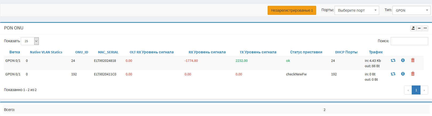Focus the Поиск search field
Screen dimensions: 432x116
(x=409, y=41)
